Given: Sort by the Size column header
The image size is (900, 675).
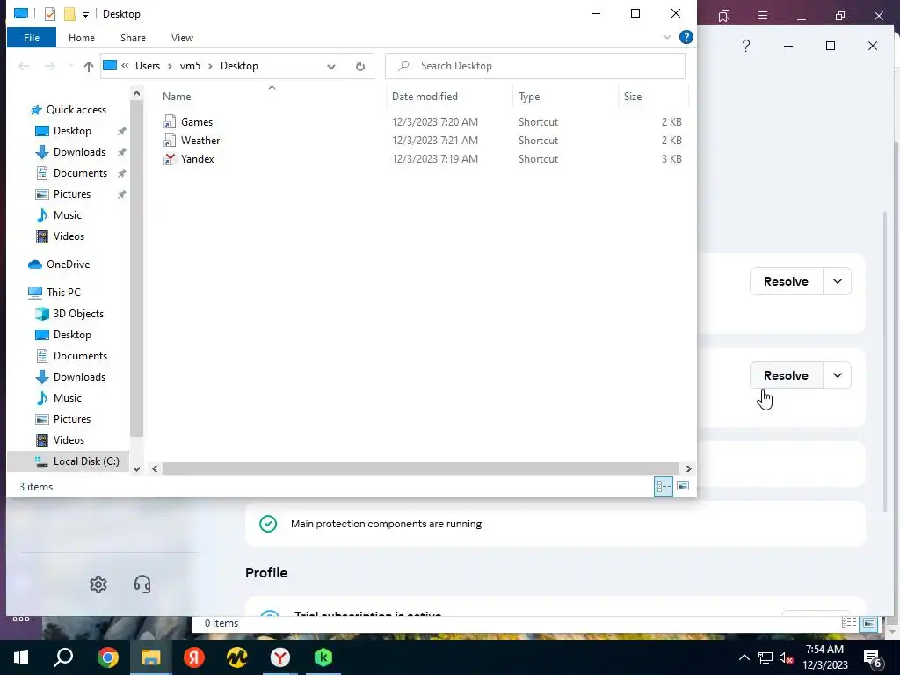Looking at the screenshot, I should 653,97.
